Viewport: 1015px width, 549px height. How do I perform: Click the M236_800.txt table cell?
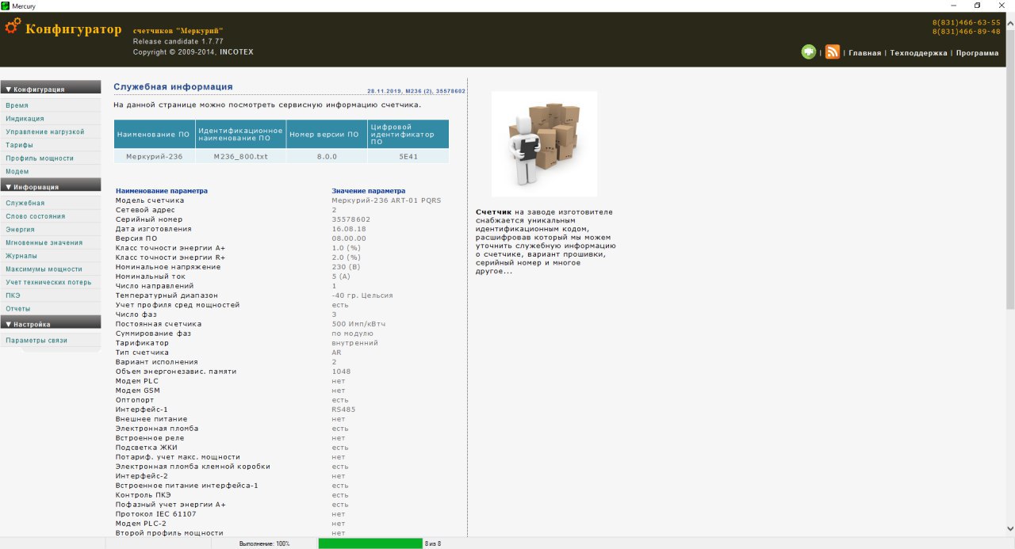240,157
